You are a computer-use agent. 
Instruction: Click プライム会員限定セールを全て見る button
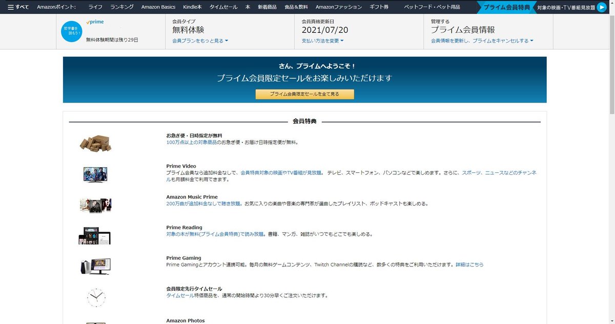coord(305,94)
